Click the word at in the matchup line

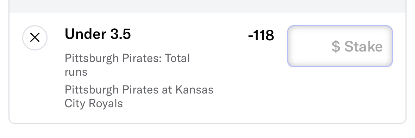coord(167,90)
